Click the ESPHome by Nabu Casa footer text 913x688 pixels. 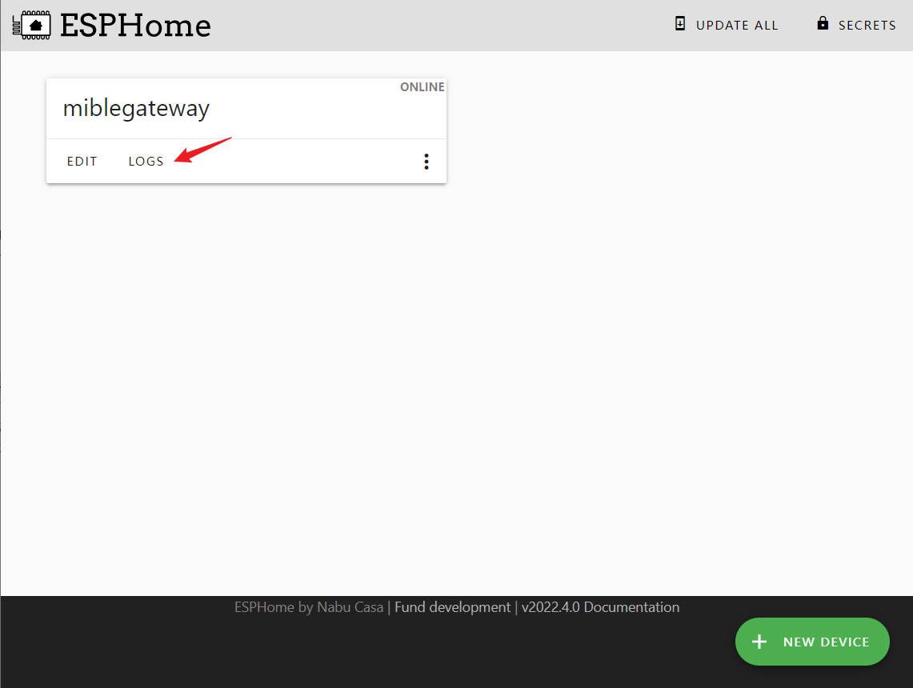pos(309,607)
